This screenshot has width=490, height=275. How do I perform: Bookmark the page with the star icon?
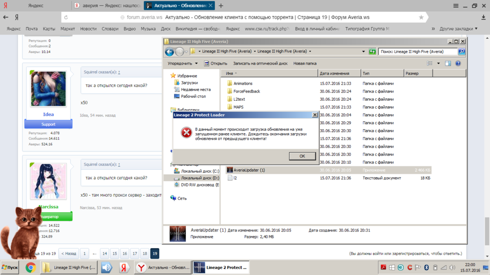[421, 17]
